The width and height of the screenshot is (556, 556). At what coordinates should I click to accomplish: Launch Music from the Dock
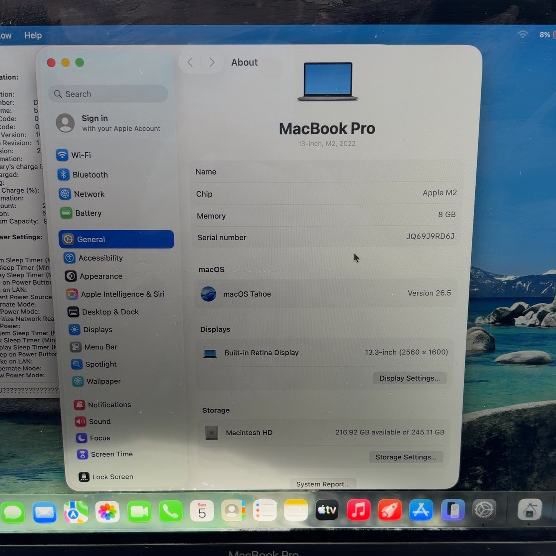359,510
